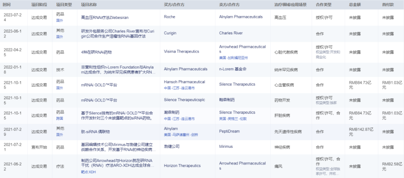
Task: Click the 2021-06-22 date cell
Action: (x=12, y=166)
